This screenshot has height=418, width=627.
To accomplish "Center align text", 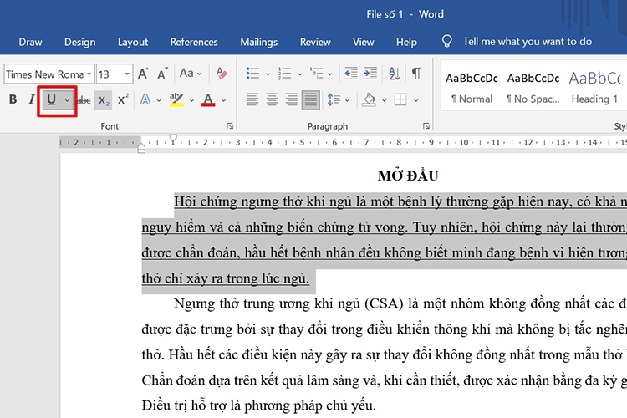I will coord(272,99).
